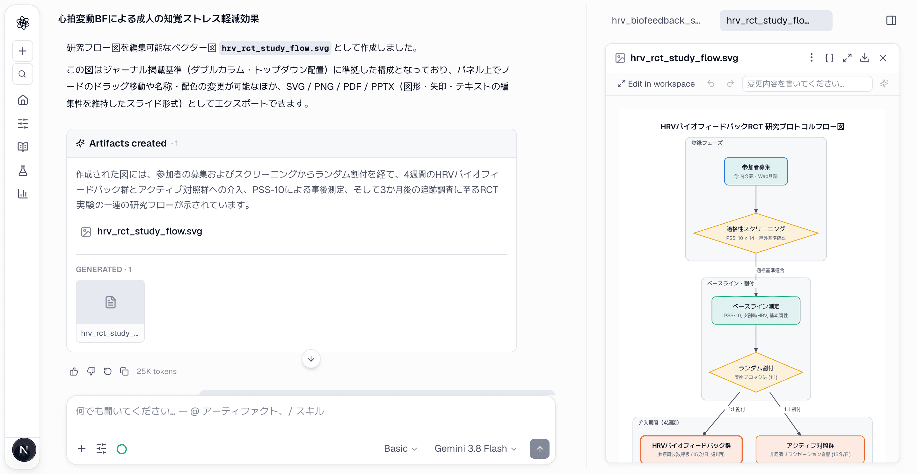The image size is (918, 474).
Task: Focus the 変更内容を書いてください input field
Action: (807, 84)
